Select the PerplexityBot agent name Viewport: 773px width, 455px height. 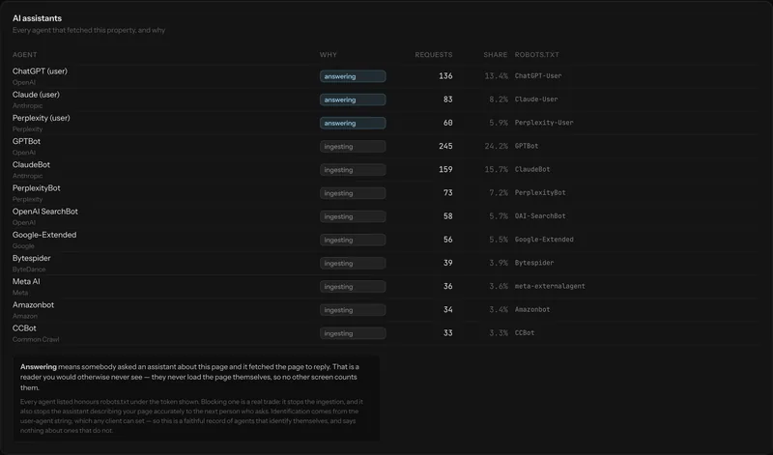pyautogui.click(x=37, y=187)
